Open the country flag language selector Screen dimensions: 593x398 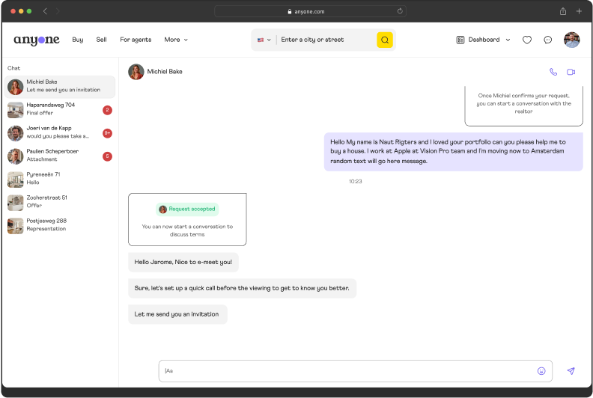264,40
